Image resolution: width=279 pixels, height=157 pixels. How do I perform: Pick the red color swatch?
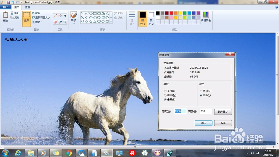[171, 13]
